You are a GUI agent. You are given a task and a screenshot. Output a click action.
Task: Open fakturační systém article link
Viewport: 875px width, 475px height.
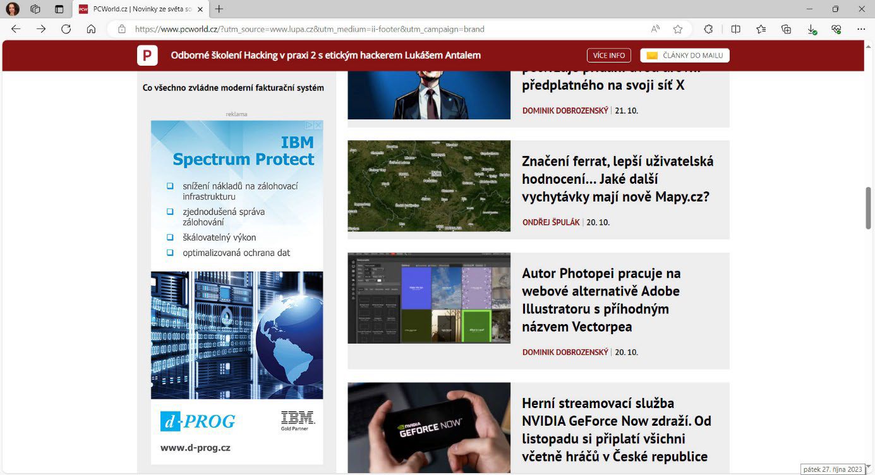click(233, 88)
